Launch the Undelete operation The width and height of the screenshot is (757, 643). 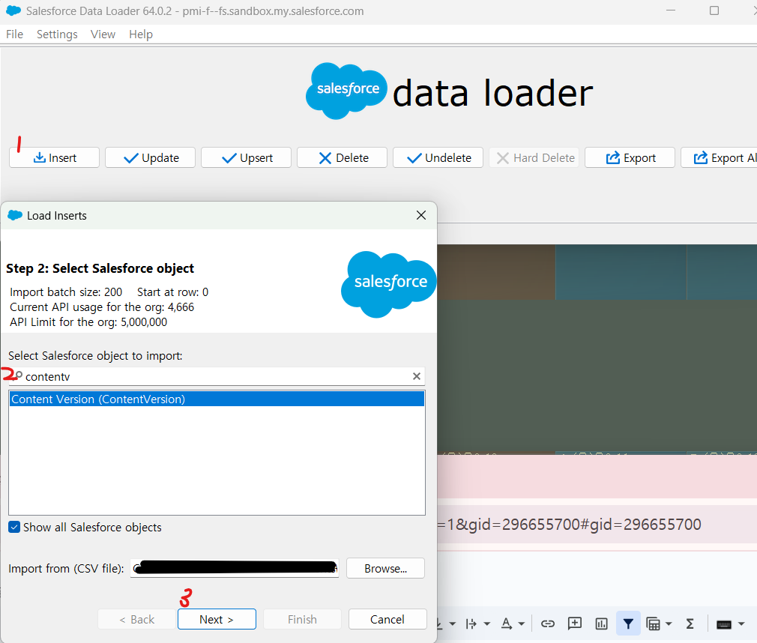[x=438, y=158]
